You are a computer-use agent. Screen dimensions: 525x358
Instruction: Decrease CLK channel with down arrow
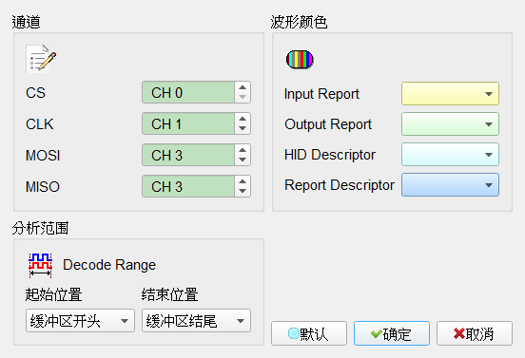point(243,128)
